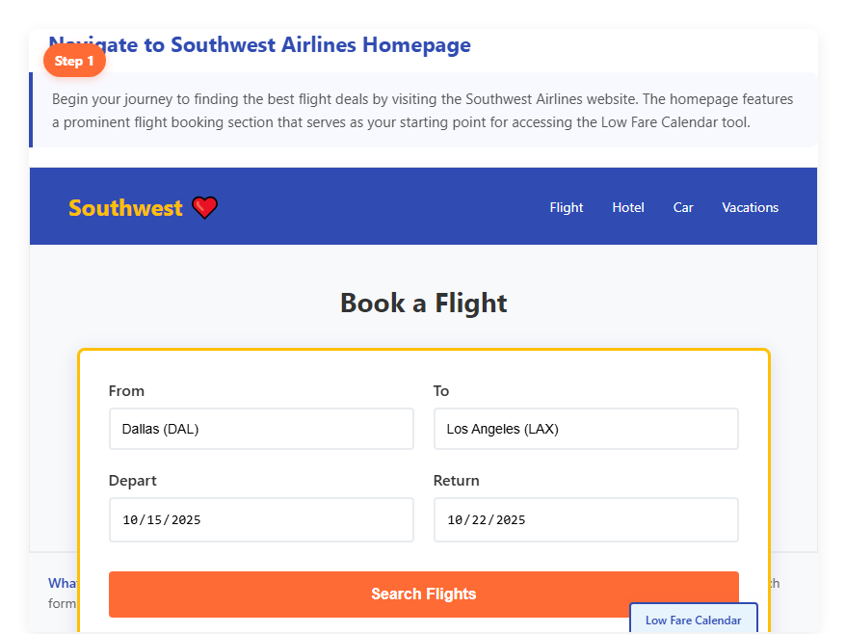
Task: Click the To field label
Action: pyautogui.click(x=441, y=391)
